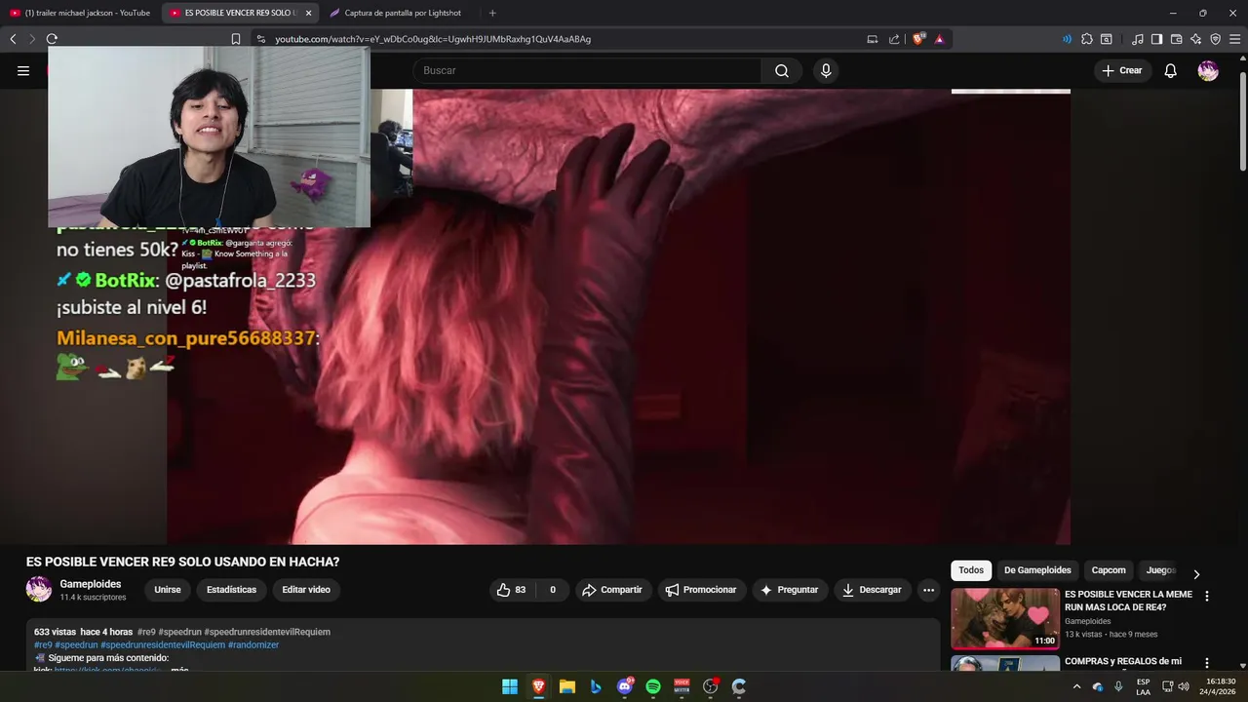Click the Compartir share button

[x=612, y=590]
